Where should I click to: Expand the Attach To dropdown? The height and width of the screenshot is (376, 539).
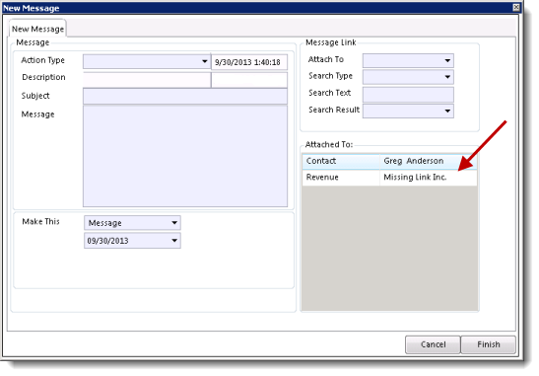coord(408,60)
